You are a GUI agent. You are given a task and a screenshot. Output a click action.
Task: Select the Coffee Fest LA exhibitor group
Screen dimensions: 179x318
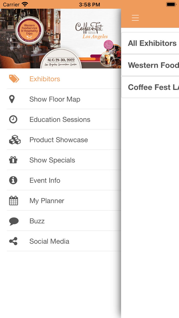click(x=153, y=87)
